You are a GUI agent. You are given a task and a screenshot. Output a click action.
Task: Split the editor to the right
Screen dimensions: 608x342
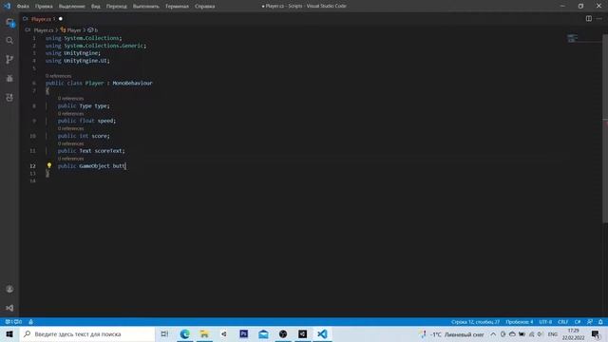[589, 19]
